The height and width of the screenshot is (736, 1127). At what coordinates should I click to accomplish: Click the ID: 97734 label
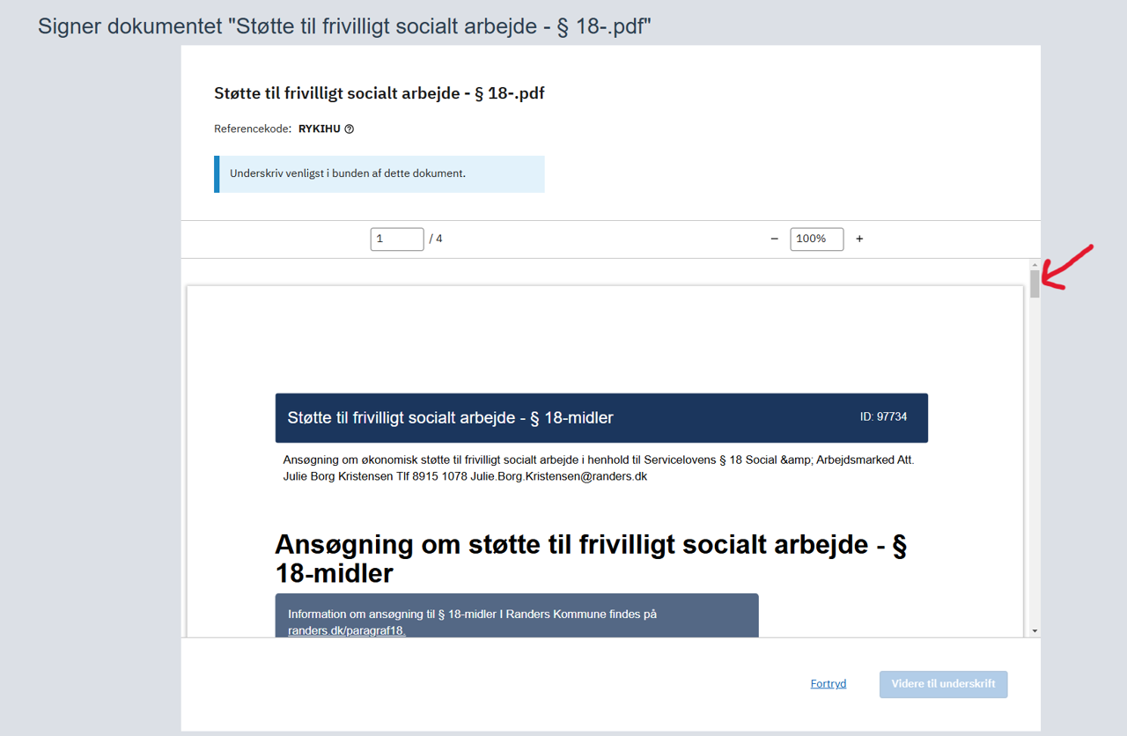tap(883, 416)
